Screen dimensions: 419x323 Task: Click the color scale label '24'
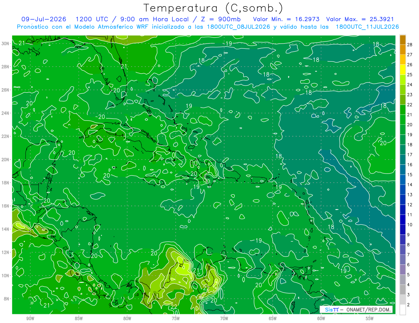click(410, 85)
